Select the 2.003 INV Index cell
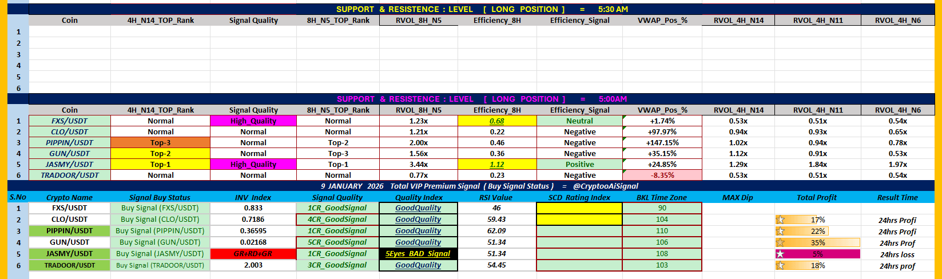 point(253,265)
